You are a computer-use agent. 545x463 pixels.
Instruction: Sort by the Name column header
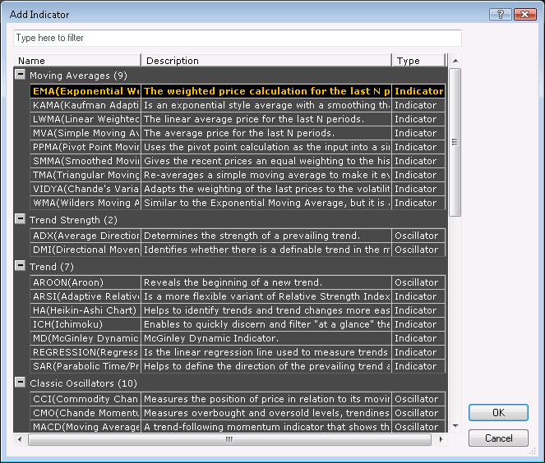(x=77, y=61)
